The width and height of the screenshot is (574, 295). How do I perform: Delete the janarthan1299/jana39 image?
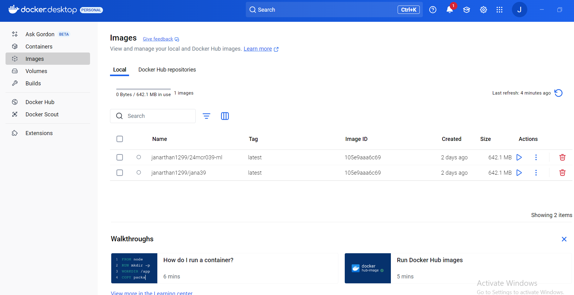pyautogui.click(x=562, y=173)
